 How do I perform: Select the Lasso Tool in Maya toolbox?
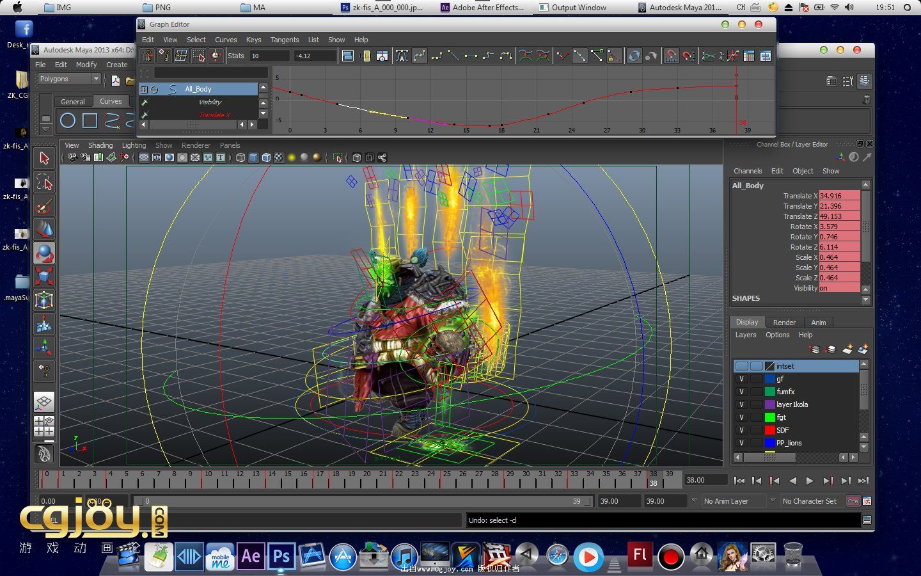(x=44, y=182)
